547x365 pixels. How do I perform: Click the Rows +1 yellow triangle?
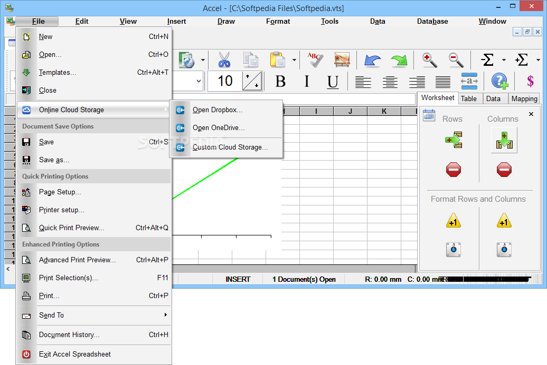pyautogui.click(x=454, y=221)
